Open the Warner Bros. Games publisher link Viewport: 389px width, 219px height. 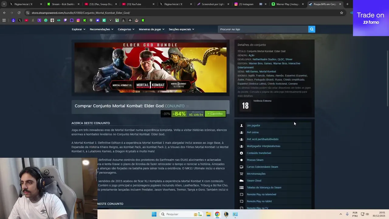(260, 64)
